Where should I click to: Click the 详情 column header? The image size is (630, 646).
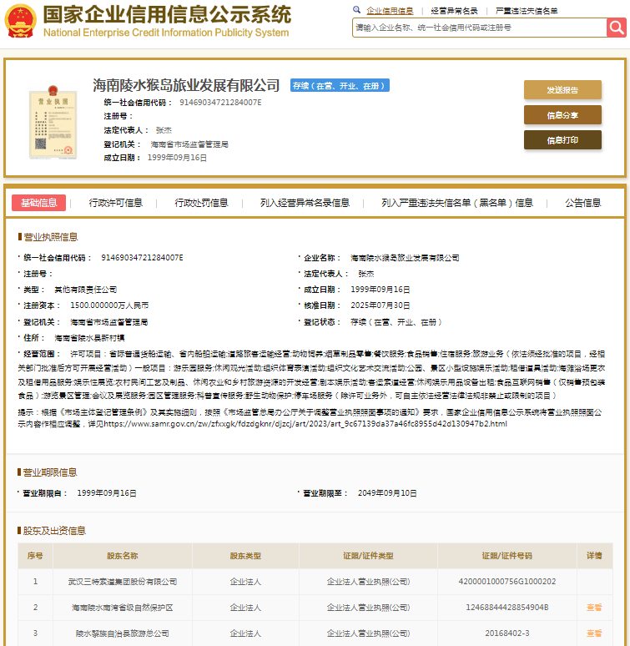point(594,556)
